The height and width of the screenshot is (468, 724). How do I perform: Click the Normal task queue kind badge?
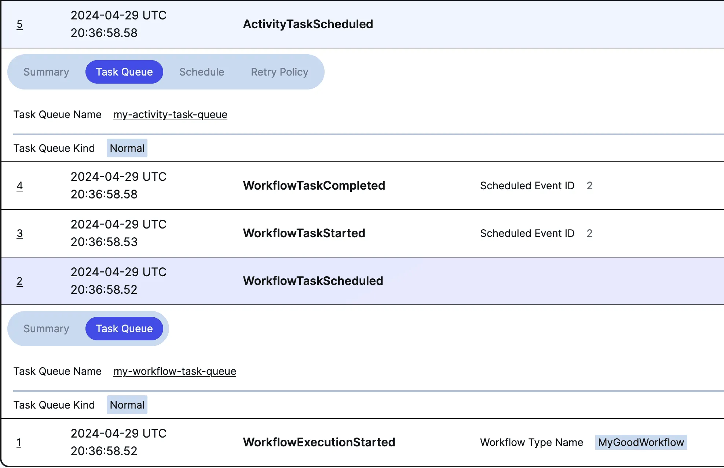[127, 148]
